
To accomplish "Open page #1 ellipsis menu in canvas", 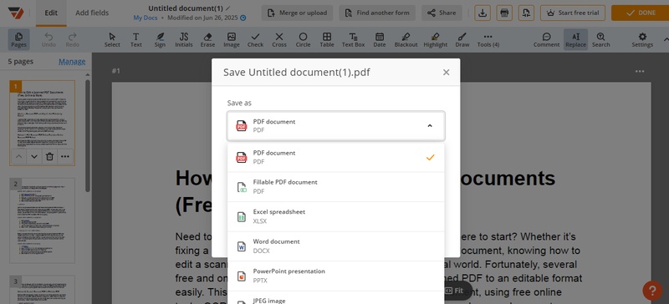I will pyautogui.click(x=640, y=71).
